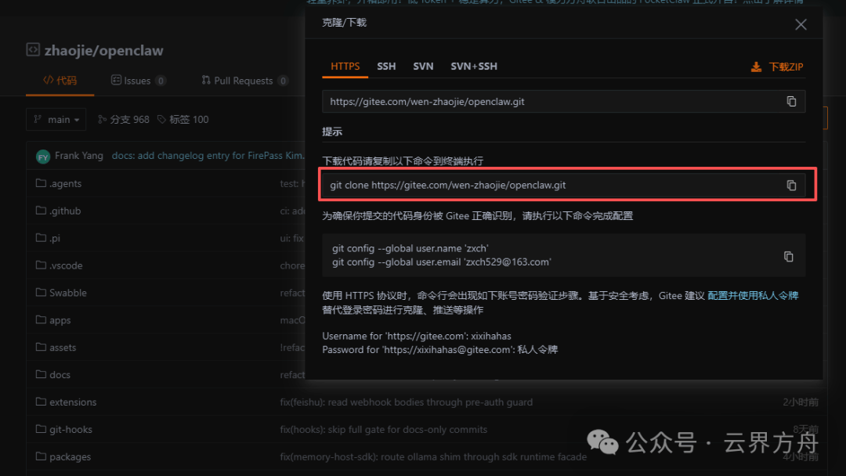Image resolution: width=846 pixels, height=476 pixels.
Task: Open the Pull Requests tab
Action: [243, 81]
